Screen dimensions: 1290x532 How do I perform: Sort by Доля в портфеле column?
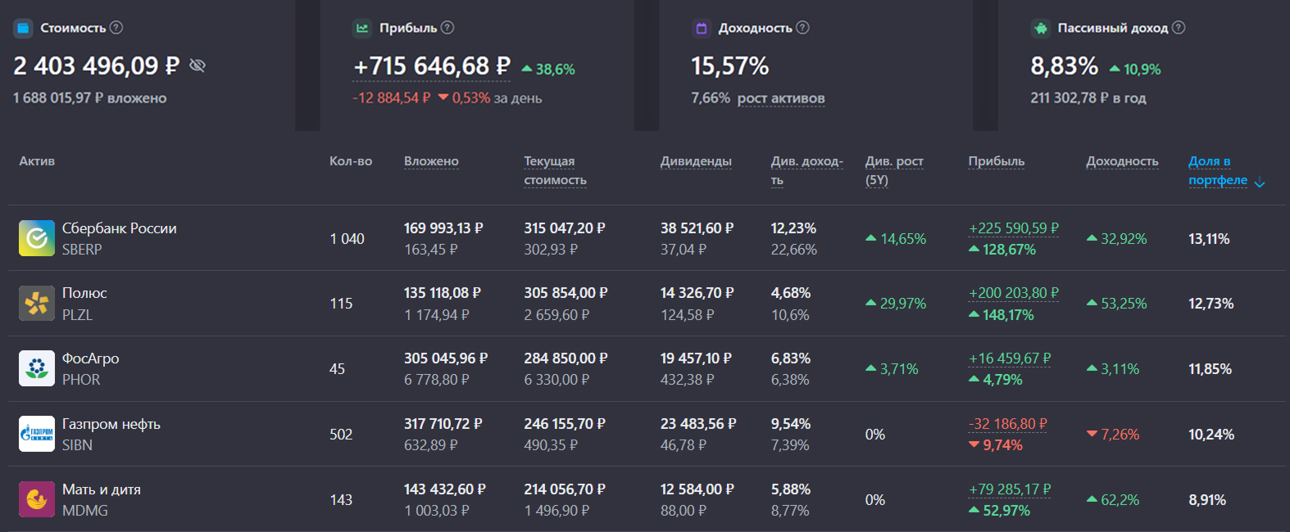[1217, 170]
